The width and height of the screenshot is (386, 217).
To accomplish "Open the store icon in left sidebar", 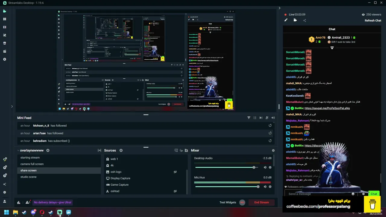I will [x=5, y=43].
